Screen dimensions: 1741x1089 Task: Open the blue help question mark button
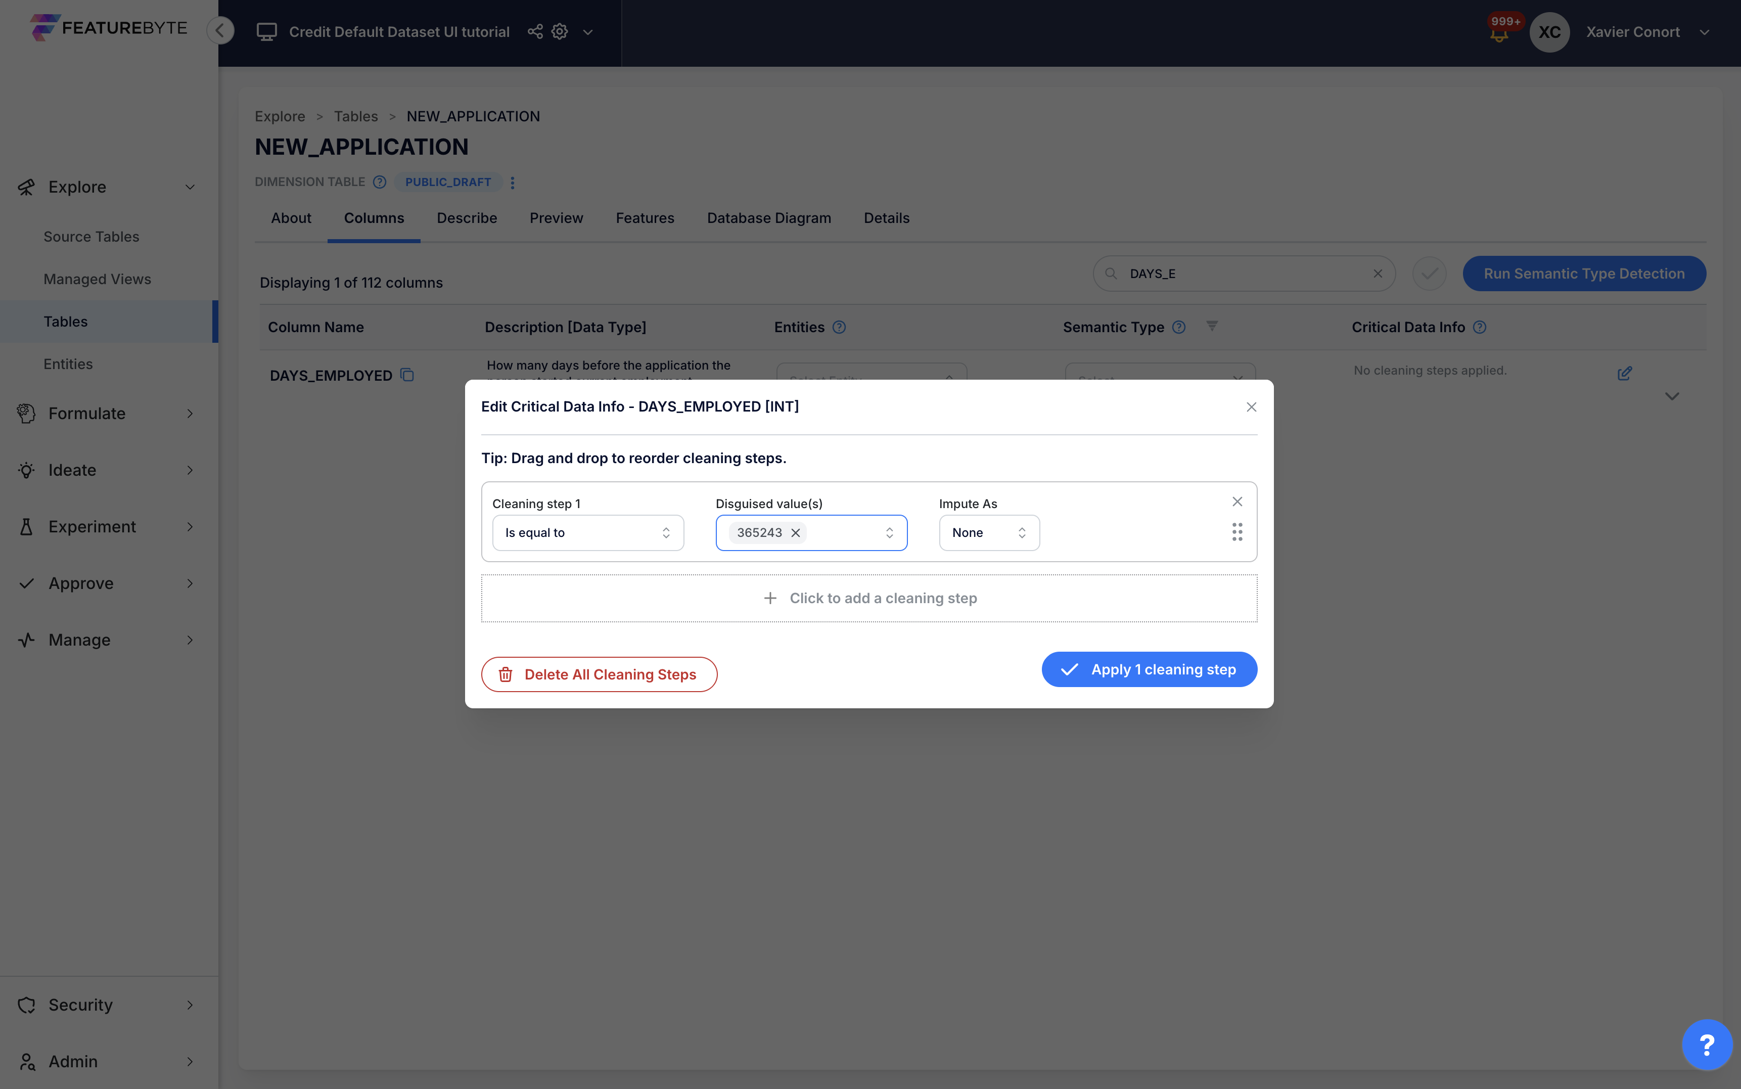point(1707,1045)
